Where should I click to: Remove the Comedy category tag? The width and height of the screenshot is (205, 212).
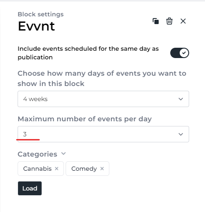tap(102, 169)
